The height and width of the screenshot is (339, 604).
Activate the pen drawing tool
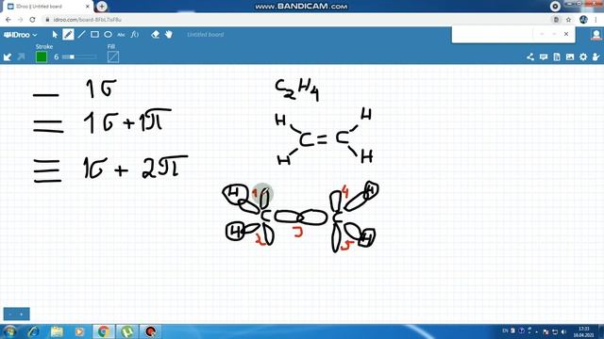[x=68, y=35]
